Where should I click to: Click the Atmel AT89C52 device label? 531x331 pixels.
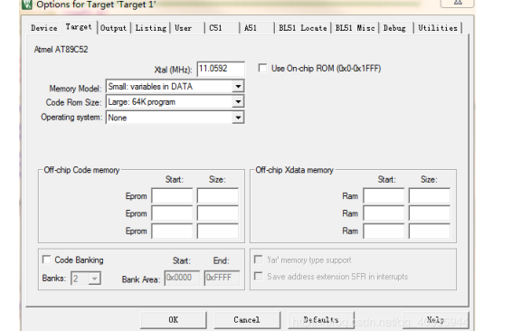61,50
